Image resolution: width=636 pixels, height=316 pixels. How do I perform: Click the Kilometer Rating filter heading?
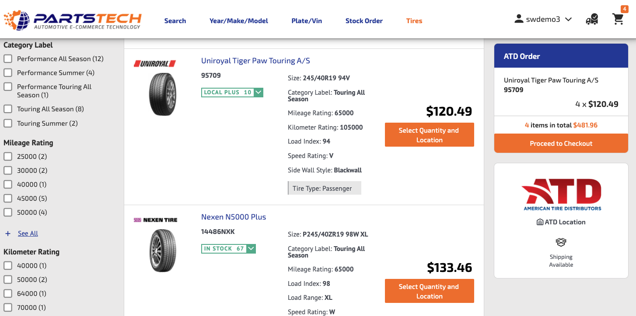point(31,252)
